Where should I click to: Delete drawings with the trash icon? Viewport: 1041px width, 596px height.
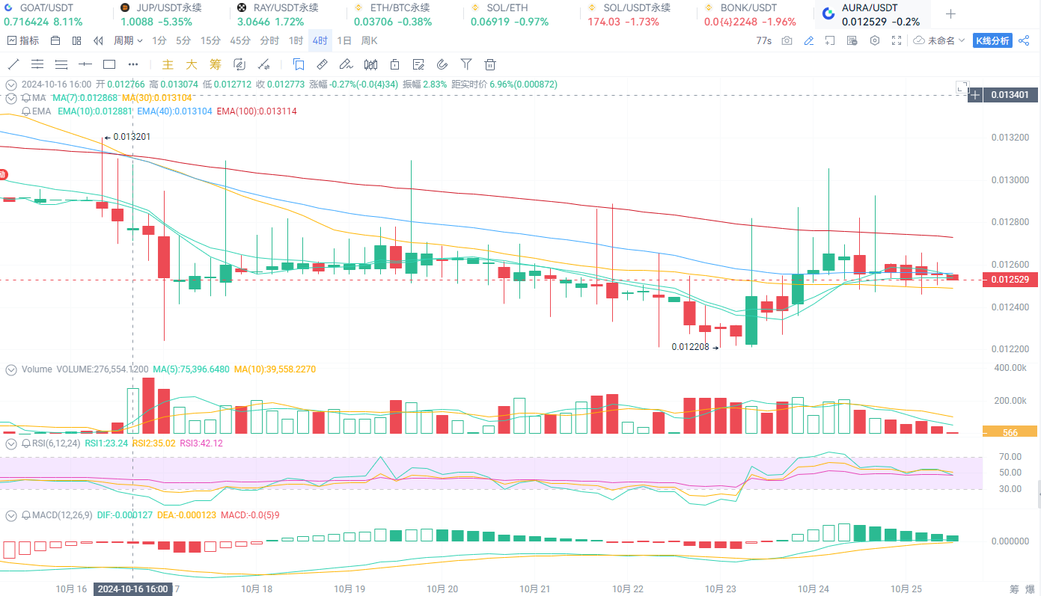(x=490, y=64)
